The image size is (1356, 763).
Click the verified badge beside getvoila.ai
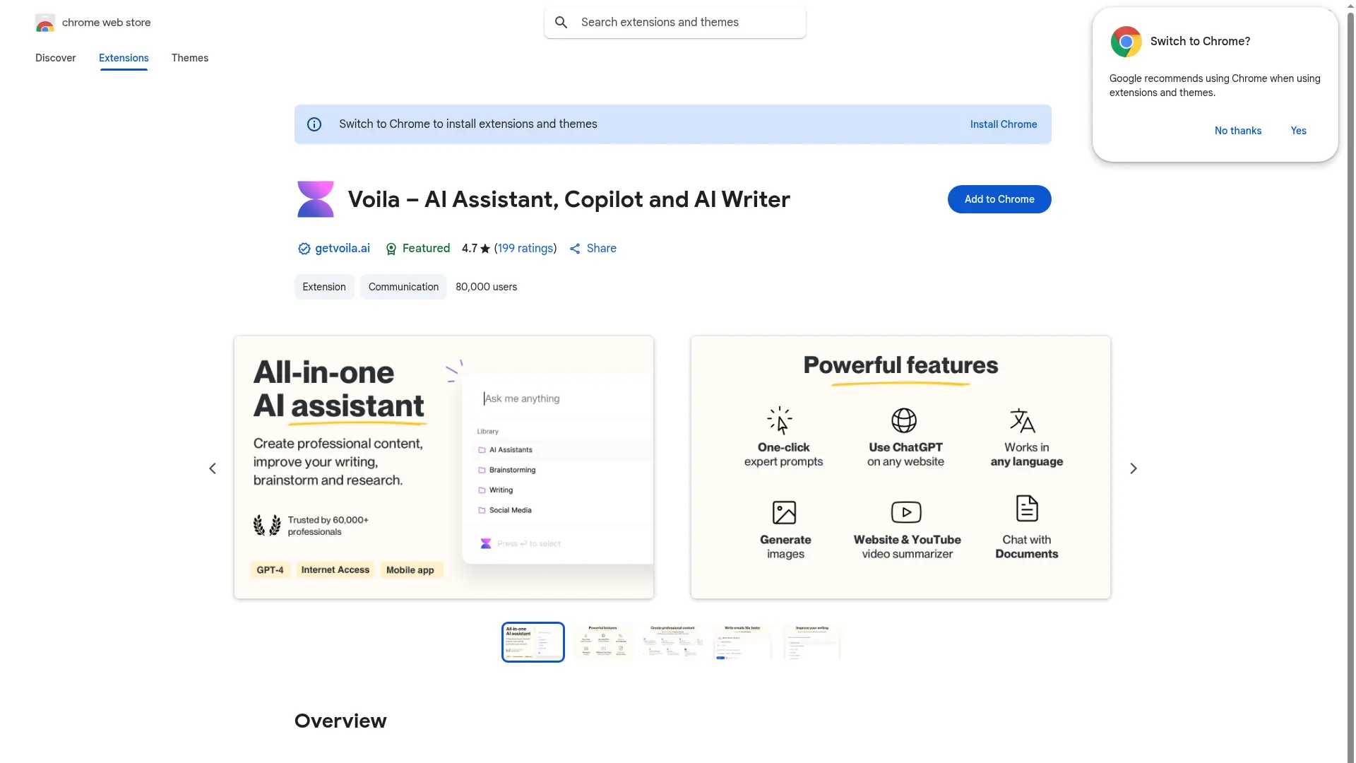[x=304, y=249]
